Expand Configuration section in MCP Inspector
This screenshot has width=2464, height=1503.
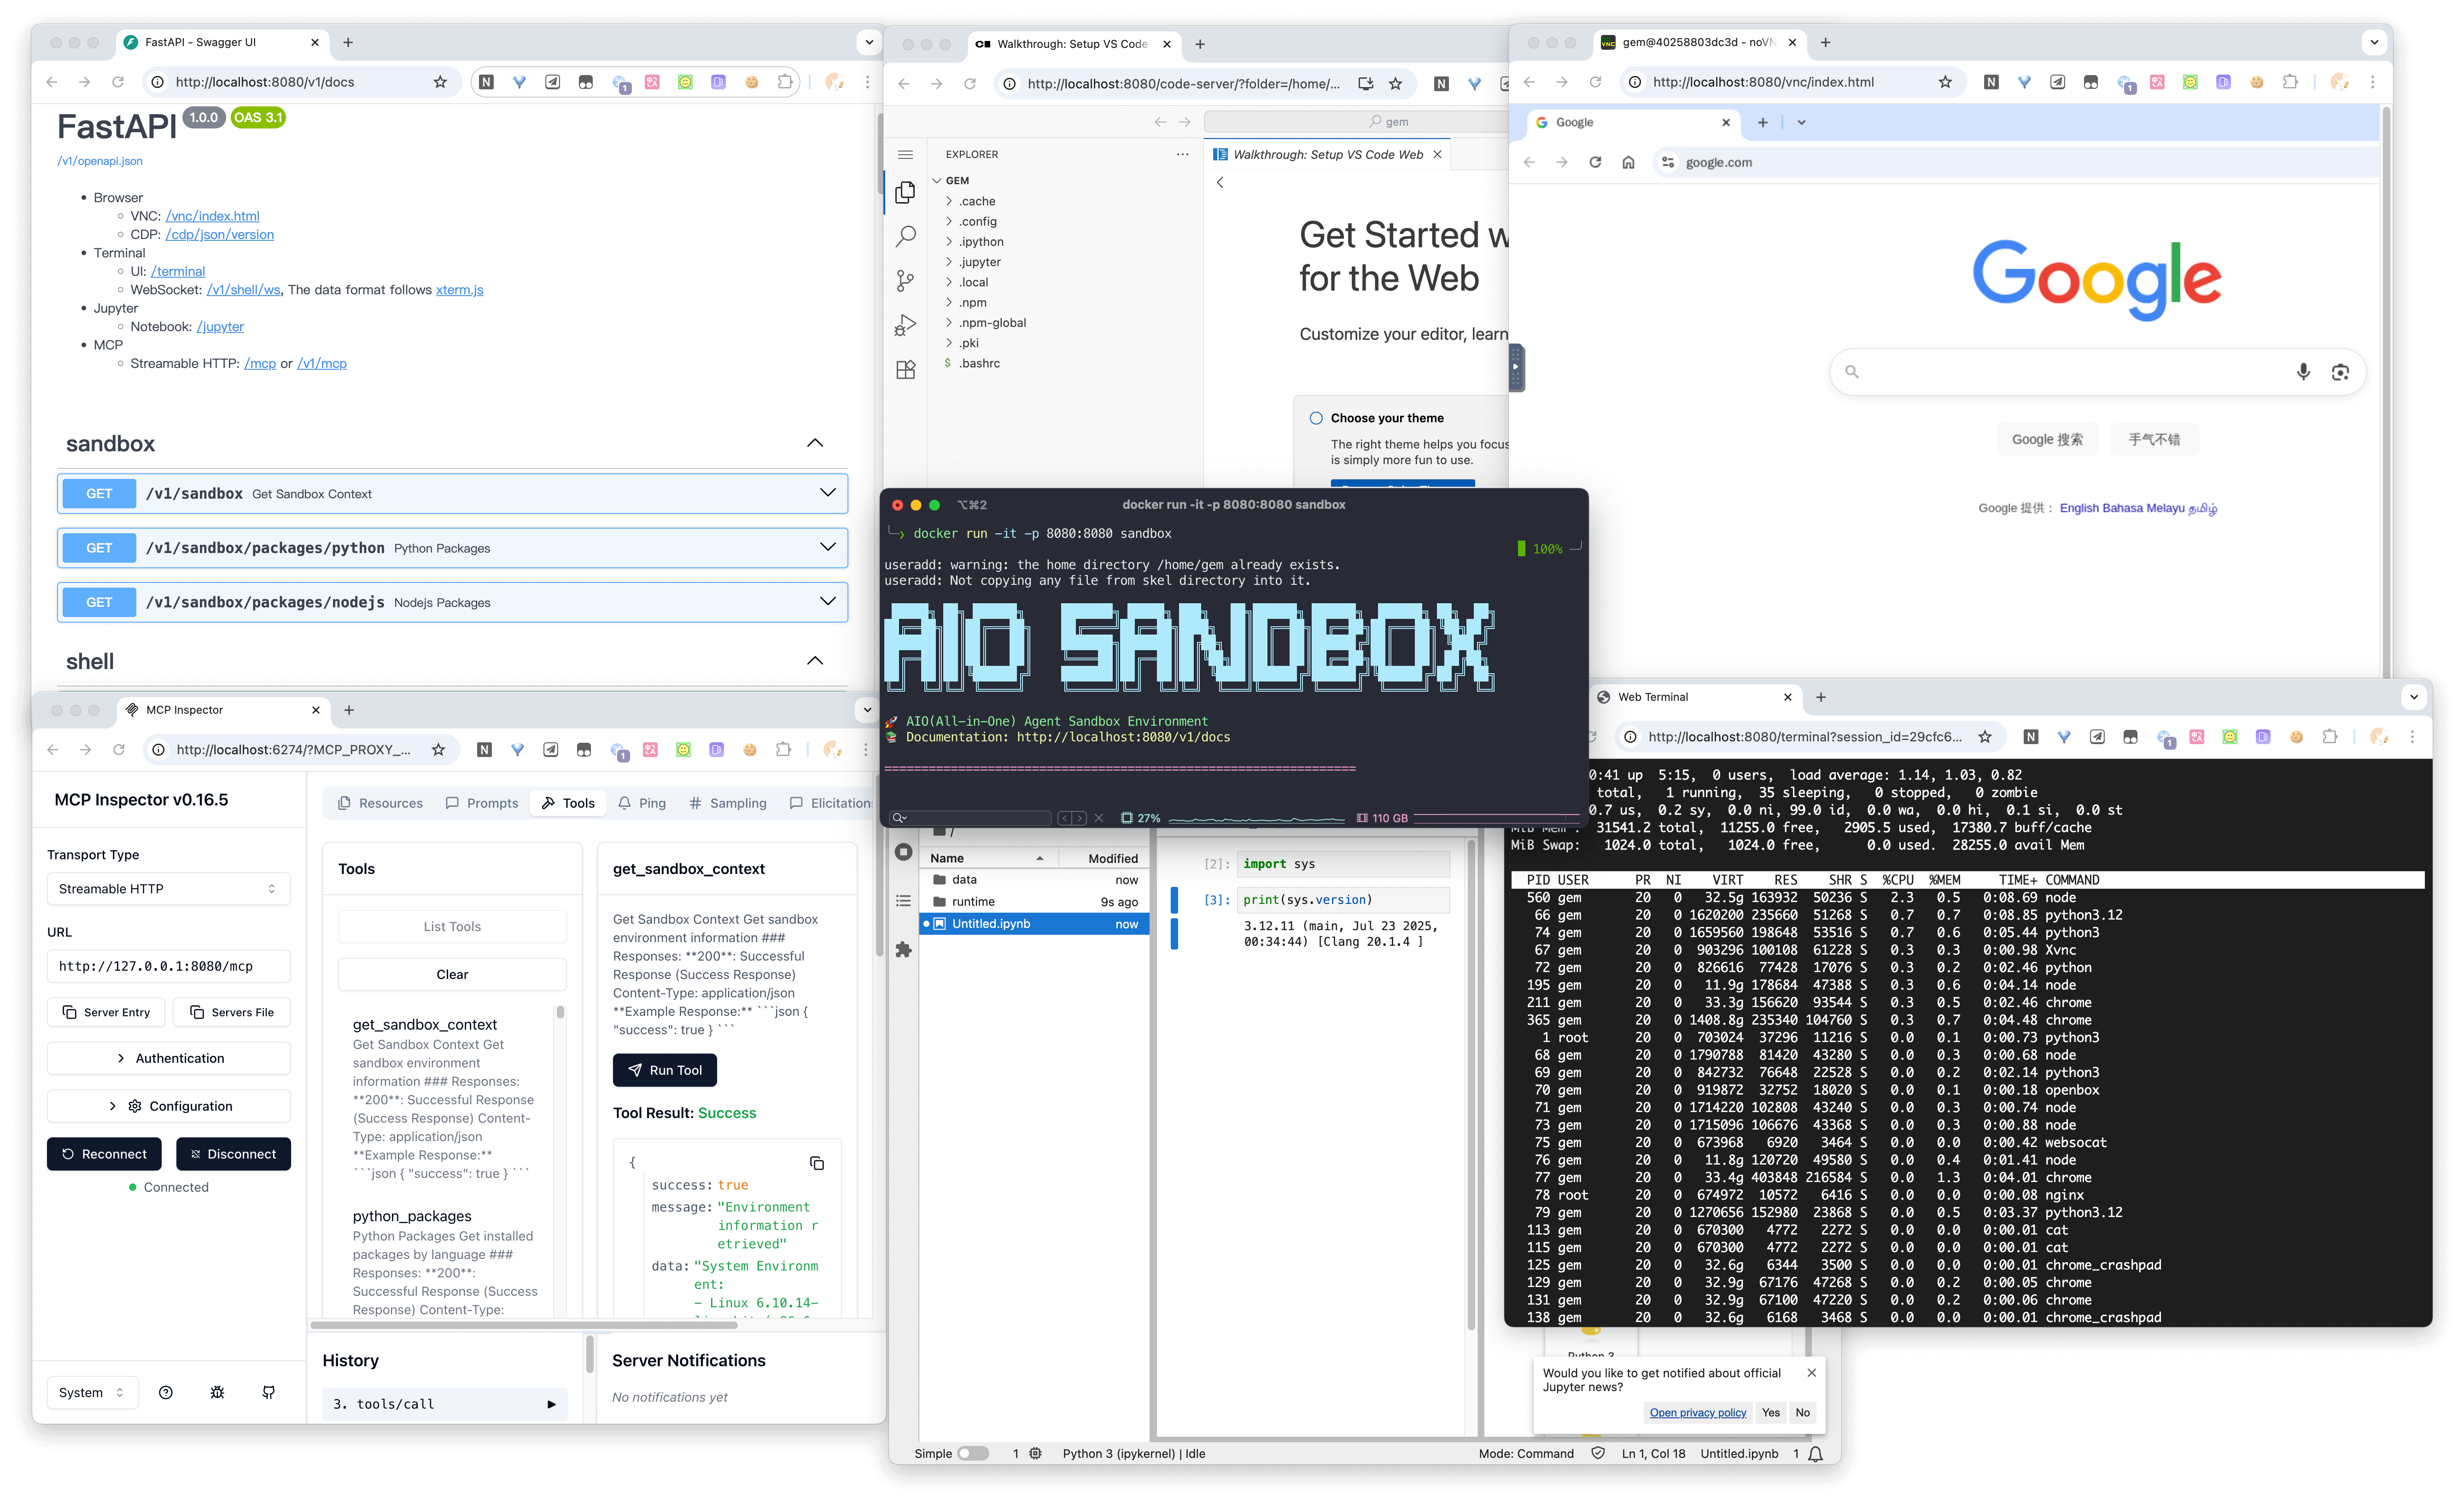coord(168,1106)
